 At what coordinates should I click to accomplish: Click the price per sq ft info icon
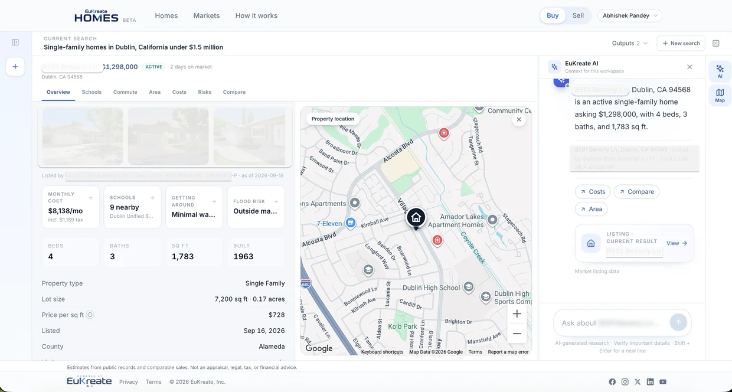(90, 315)
